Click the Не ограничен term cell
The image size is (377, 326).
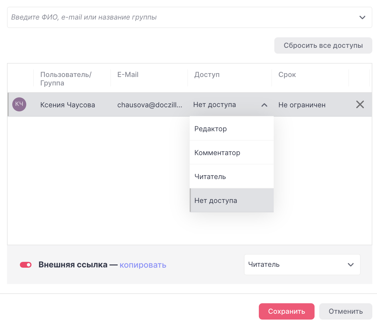click(302, 105)
